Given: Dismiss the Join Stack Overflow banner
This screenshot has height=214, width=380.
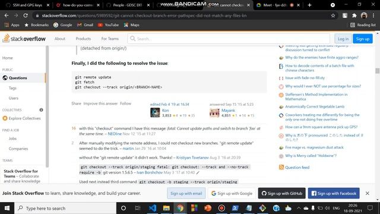Looking at the screenshot, I should (368, 193).
